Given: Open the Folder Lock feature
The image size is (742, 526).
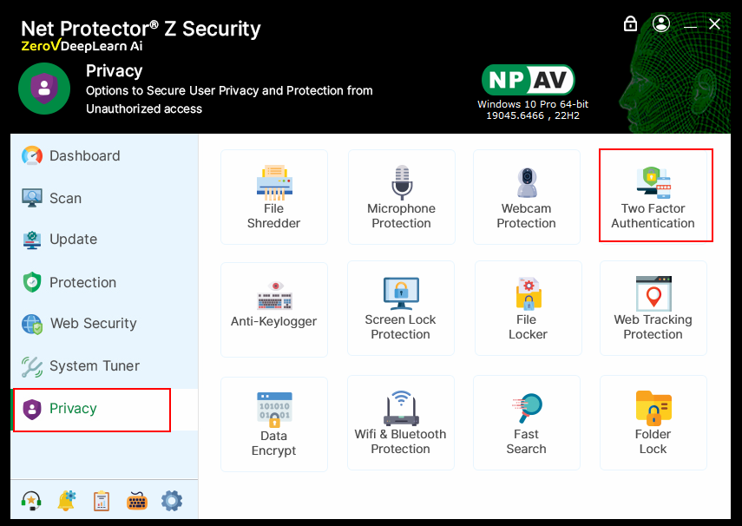Looking at the screenshot, I should (x=653, y=424).
